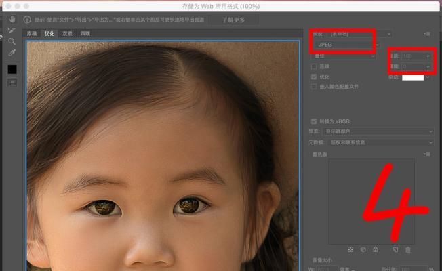442x271 pixels.
Task: Click the blur value field showing 0
Action: click(412, 67)
